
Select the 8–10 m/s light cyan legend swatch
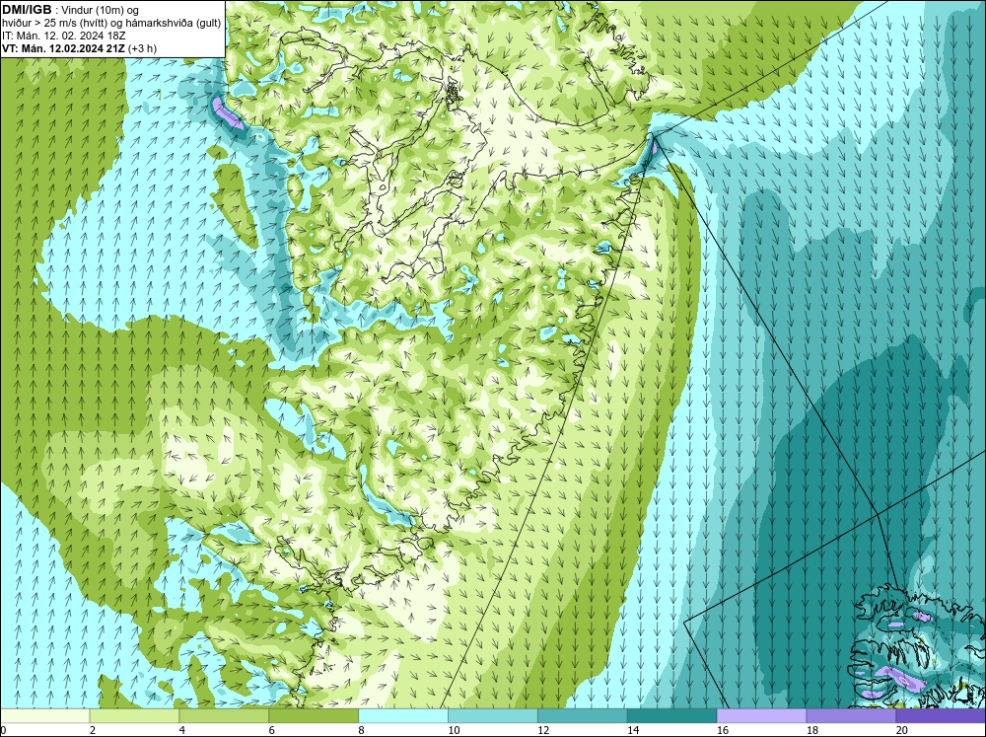403,715
